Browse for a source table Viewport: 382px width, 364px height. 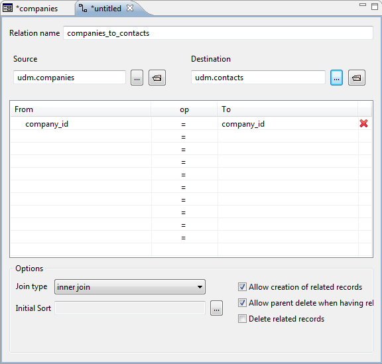click(137, 78)
